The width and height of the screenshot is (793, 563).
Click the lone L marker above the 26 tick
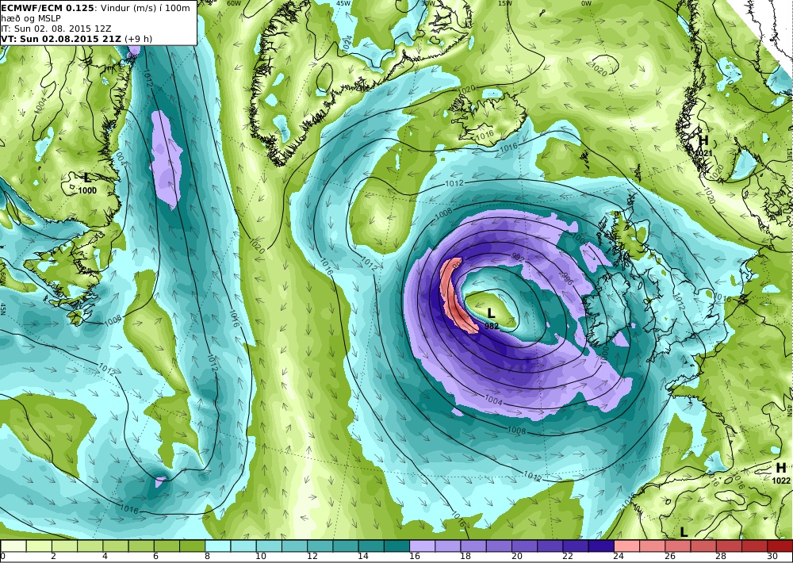[x=684, y=532]
